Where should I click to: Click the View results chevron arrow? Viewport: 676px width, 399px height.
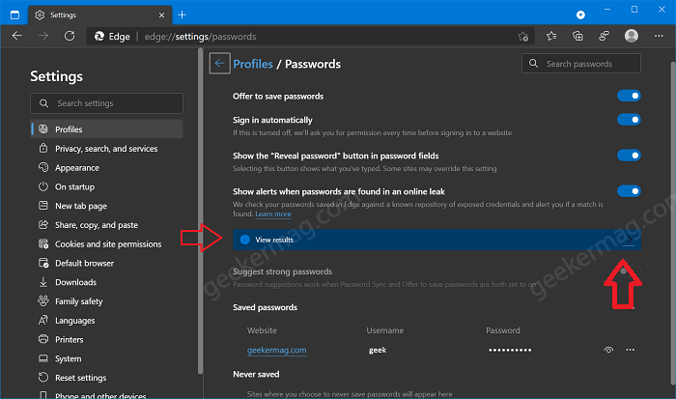click(630, 240)
